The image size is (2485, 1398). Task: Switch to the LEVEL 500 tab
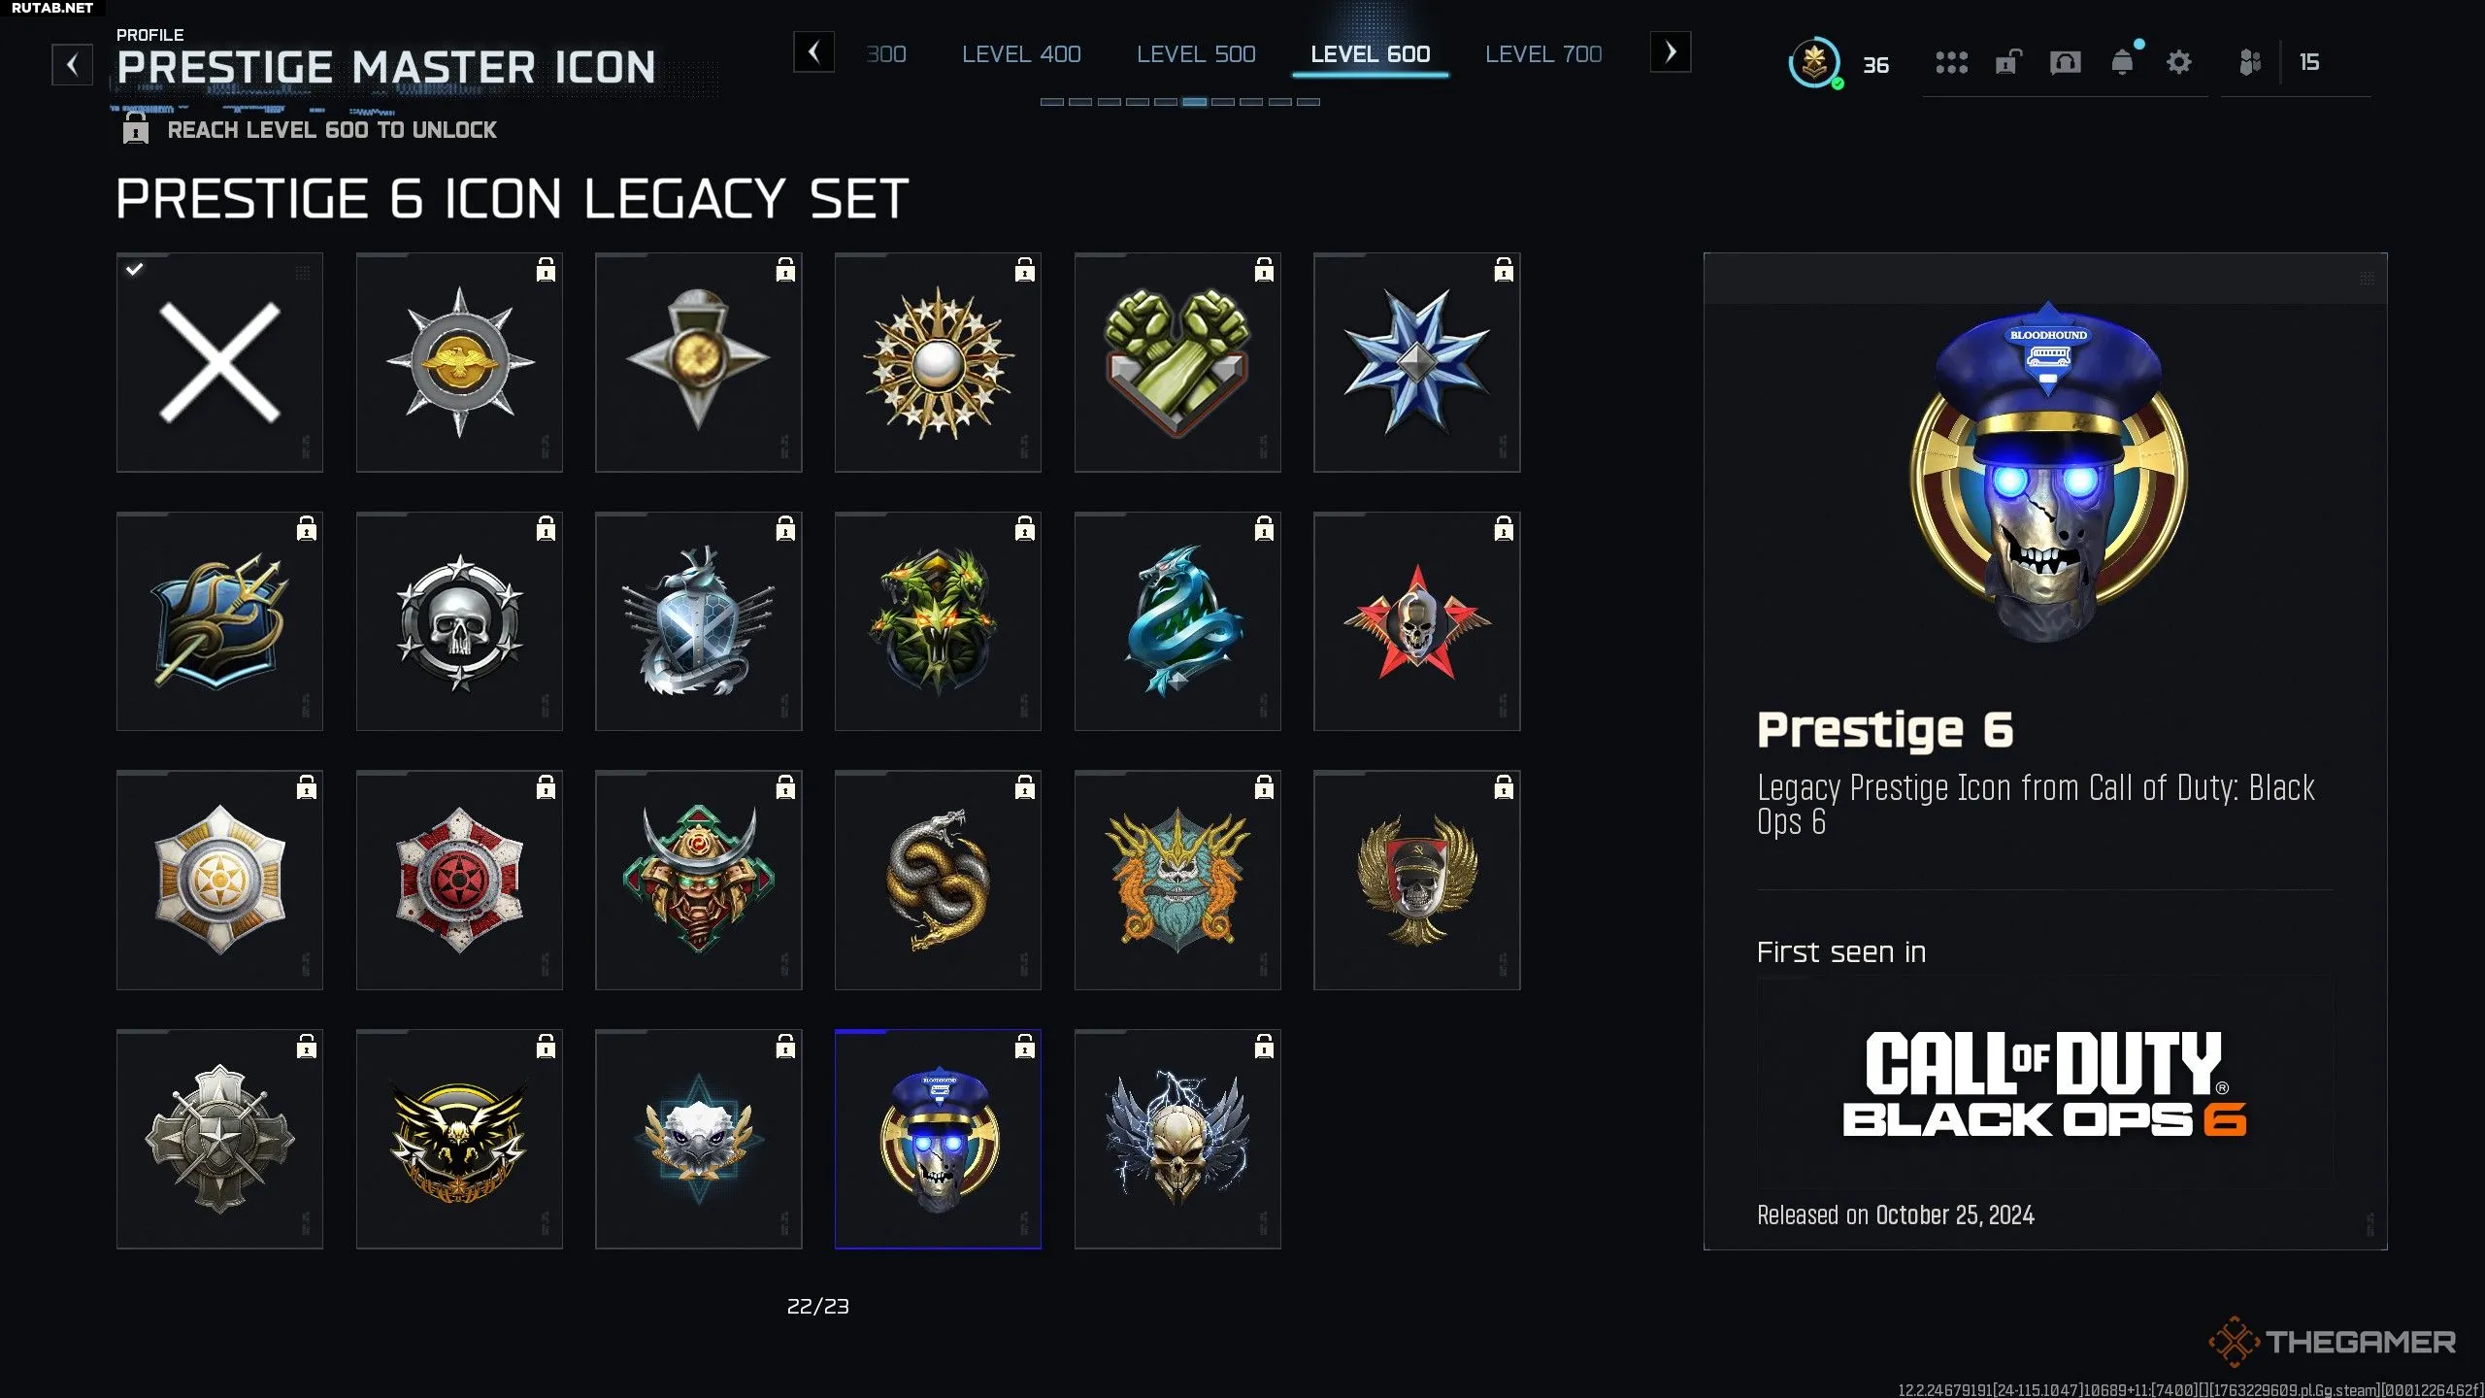(1196, 54)
